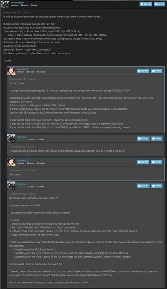The height and width of the screenshot is (289, 167).
Task: Reply to Suzutsuki3's "It is accurate!" comment
Action: point(157,71)
